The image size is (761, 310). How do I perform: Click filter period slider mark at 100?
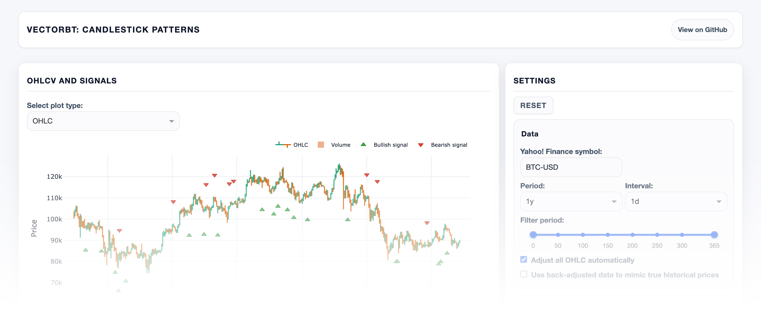pos(583,235)
